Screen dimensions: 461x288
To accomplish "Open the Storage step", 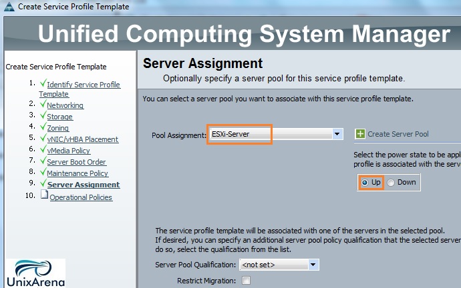I will pos(59,117).
